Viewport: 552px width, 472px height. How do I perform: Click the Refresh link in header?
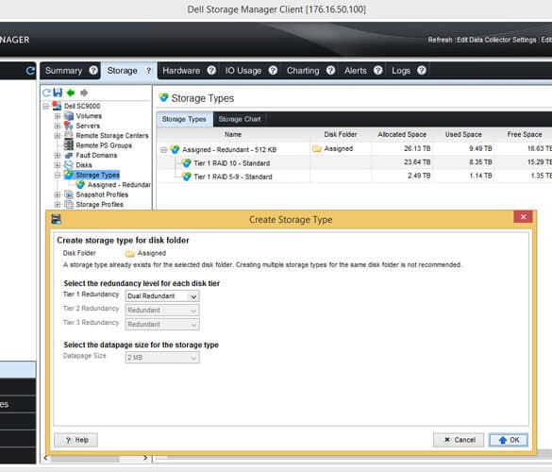440,40
